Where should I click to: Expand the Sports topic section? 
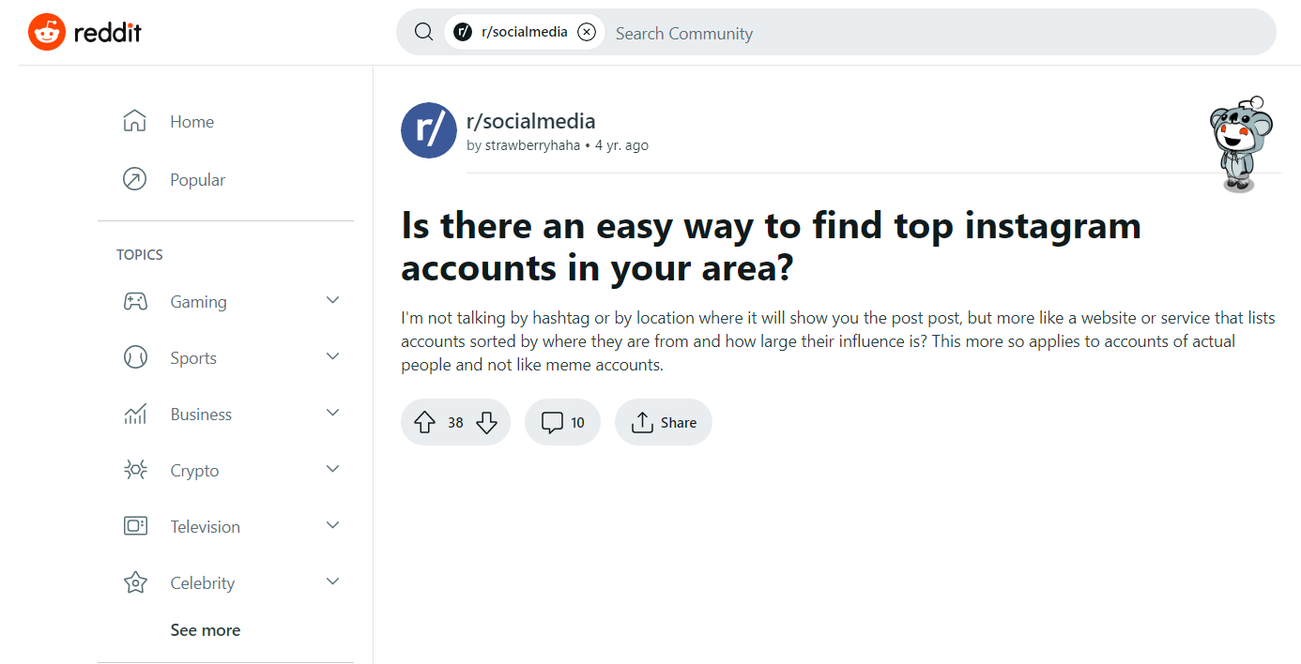point(332,356)
